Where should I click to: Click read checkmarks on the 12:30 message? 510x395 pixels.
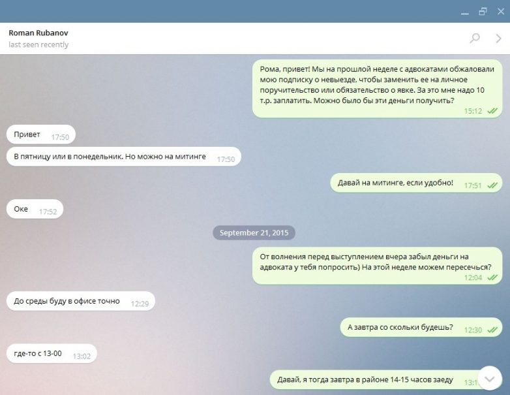[492, 330]
